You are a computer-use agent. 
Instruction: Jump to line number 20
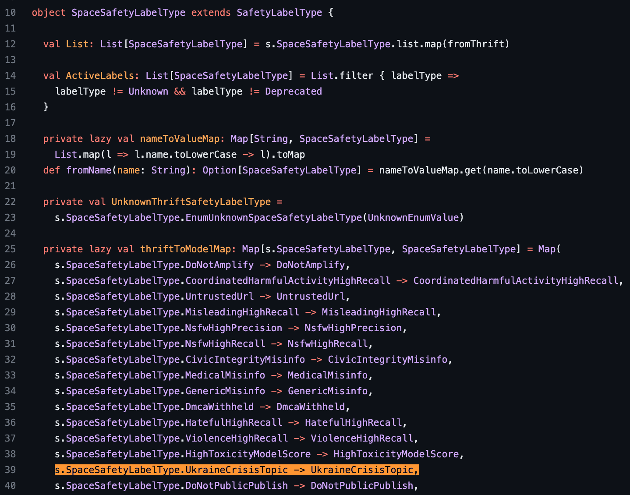coord(10,170)
